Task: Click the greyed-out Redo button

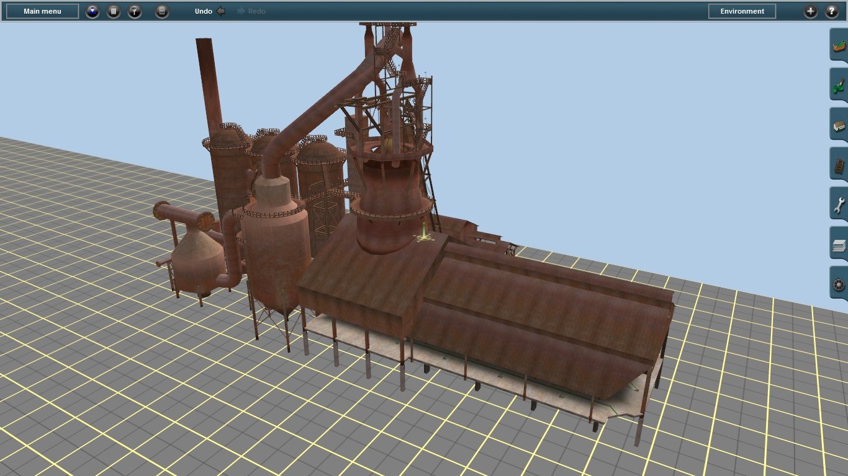Action: (251, 11)
